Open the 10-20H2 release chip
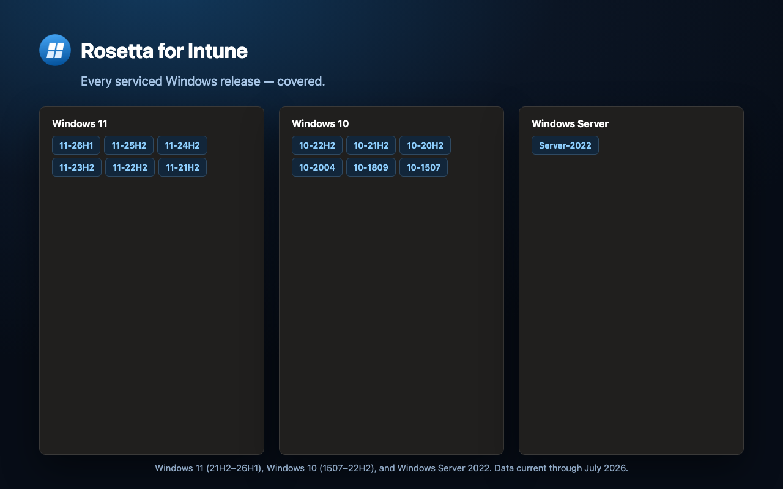Image resolution: width=783 pixels, height=489 pixels. click(425, 145)
